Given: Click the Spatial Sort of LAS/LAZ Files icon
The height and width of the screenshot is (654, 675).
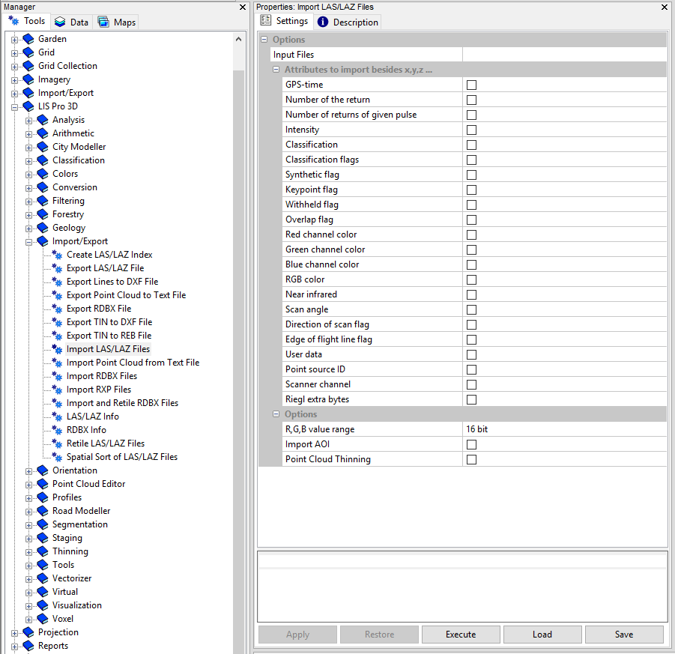Looking at the screenshot, I should coord(57,457).
